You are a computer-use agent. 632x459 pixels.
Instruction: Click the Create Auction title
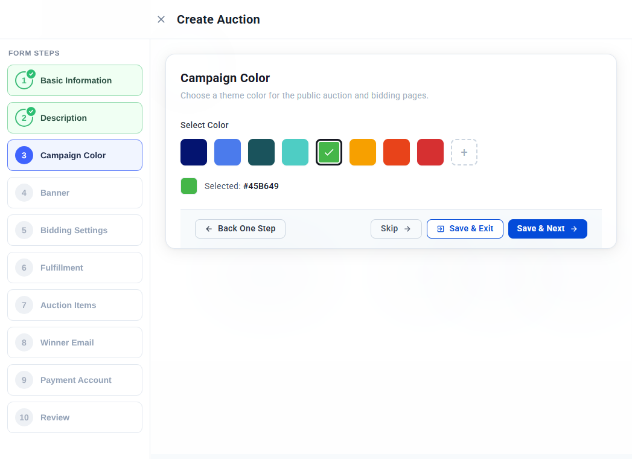(219, 19)
